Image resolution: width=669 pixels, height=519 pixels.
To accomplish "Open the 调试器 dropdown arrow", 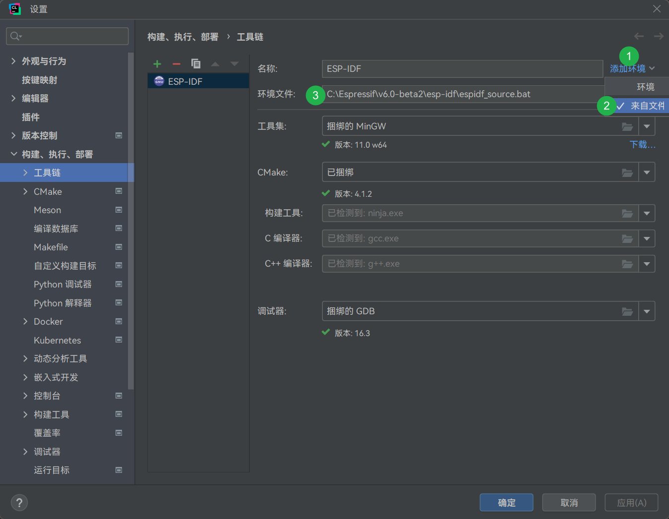I will pos(647,311).
